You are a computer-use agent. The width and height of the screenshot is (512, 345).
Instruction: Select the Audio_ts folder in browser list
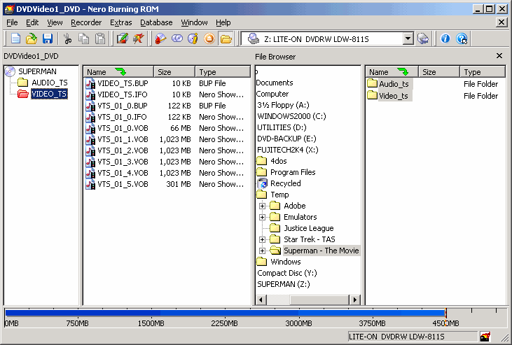(394, 84)
